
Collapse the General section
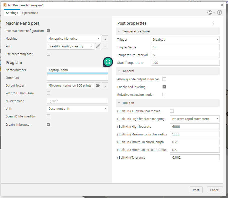(119, 71)
